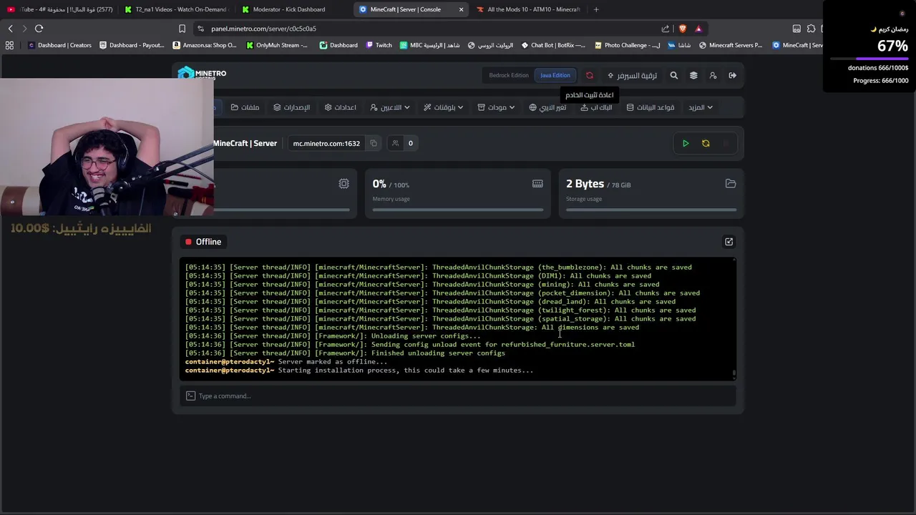Open the قواعد البيانات databases tab

click(x=651, y=107)
